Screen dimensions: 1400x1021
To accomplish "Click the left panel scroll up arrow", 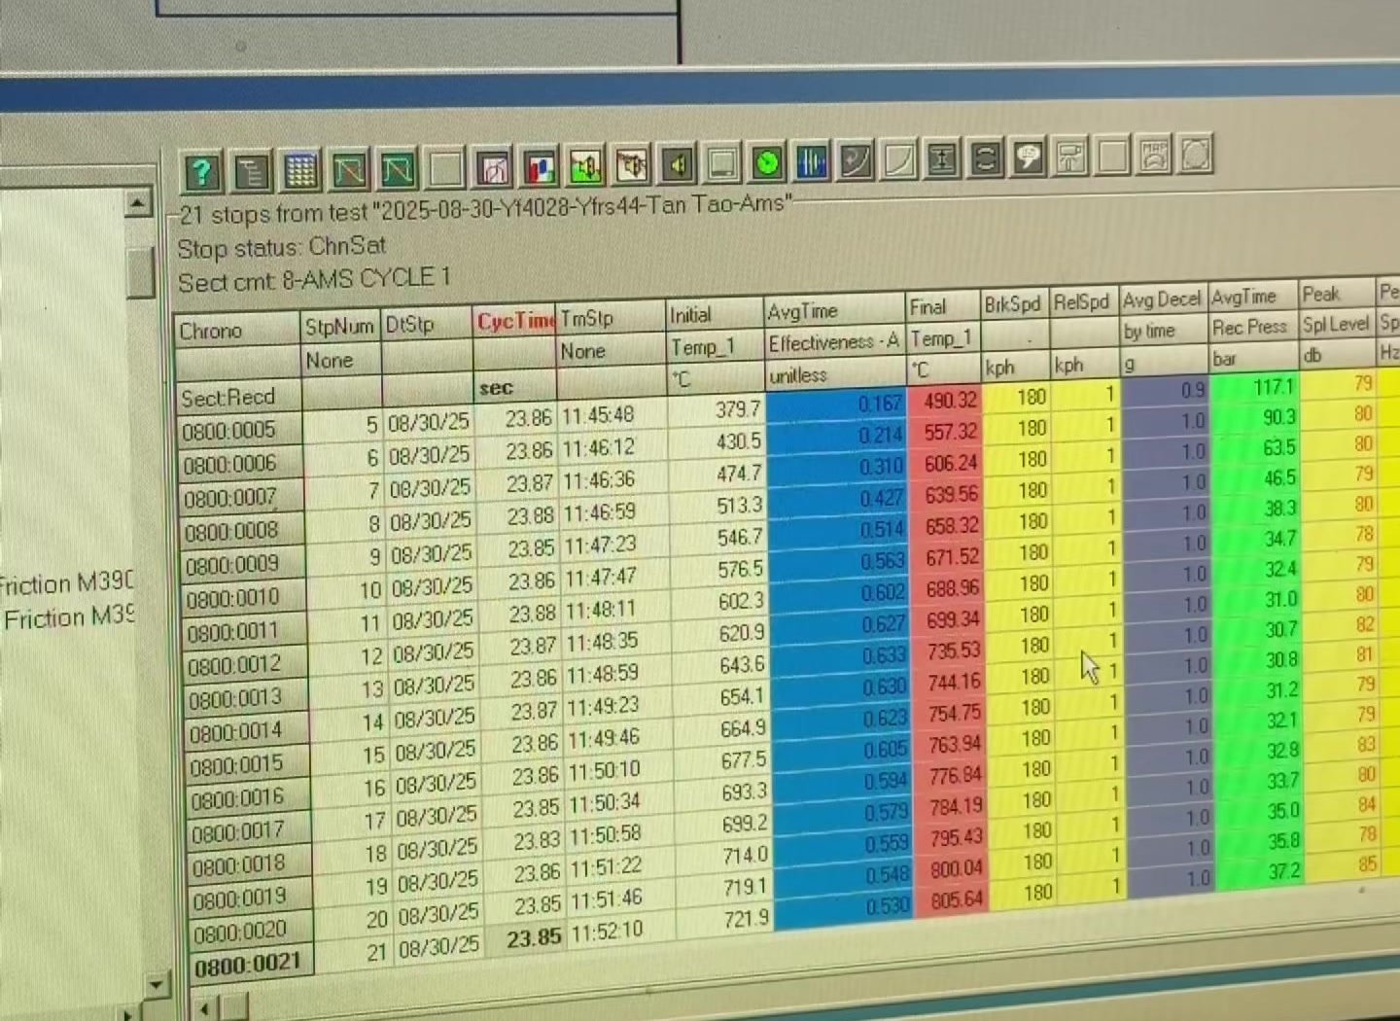I will (x=139, y=204).
